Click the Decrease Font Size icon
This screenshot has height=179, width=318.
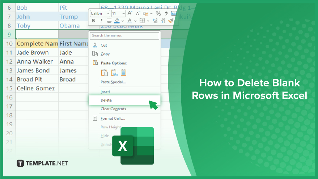138,13
